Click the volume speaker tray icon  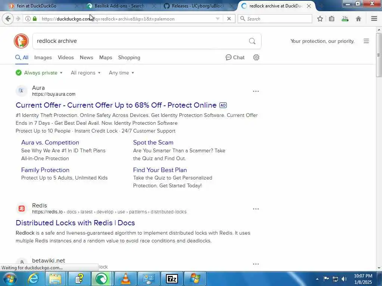coord(344,279)
